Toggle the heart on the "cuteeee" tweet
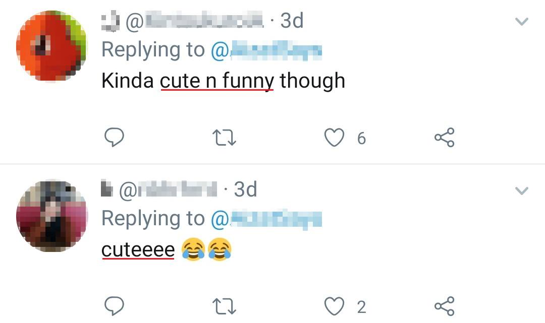The image size is (545, 323). point(334,306)
